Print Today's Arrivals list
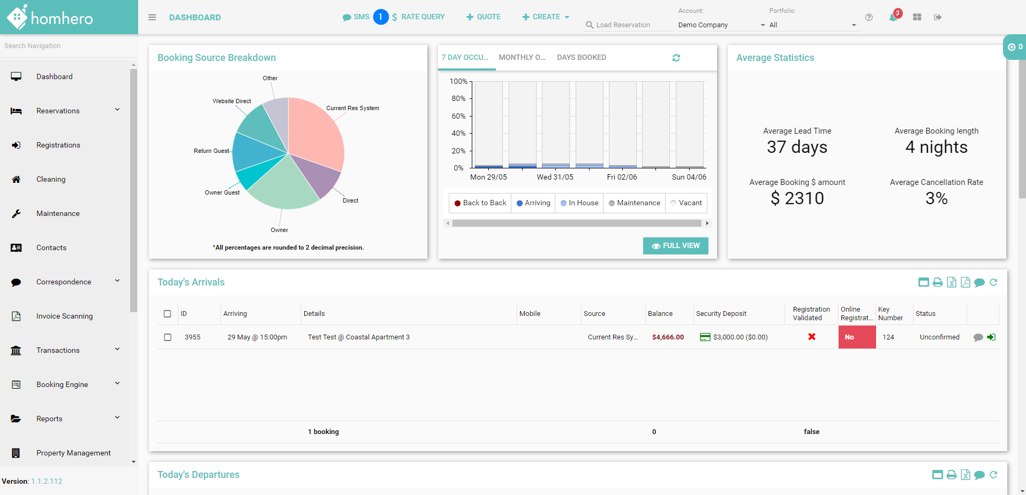The image size is (1026, 495). [938, 282]
